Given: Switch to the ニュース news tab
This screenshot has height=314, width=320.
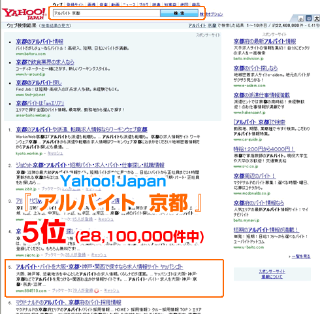Looking at the screenshot, I should click(x=129, y=5).
